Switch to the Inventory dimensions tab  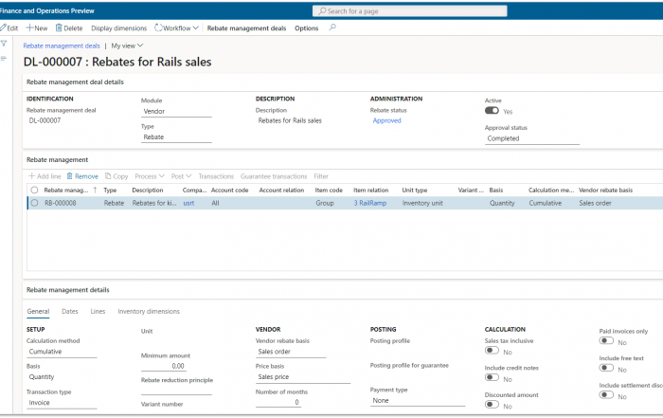(149, 312)
